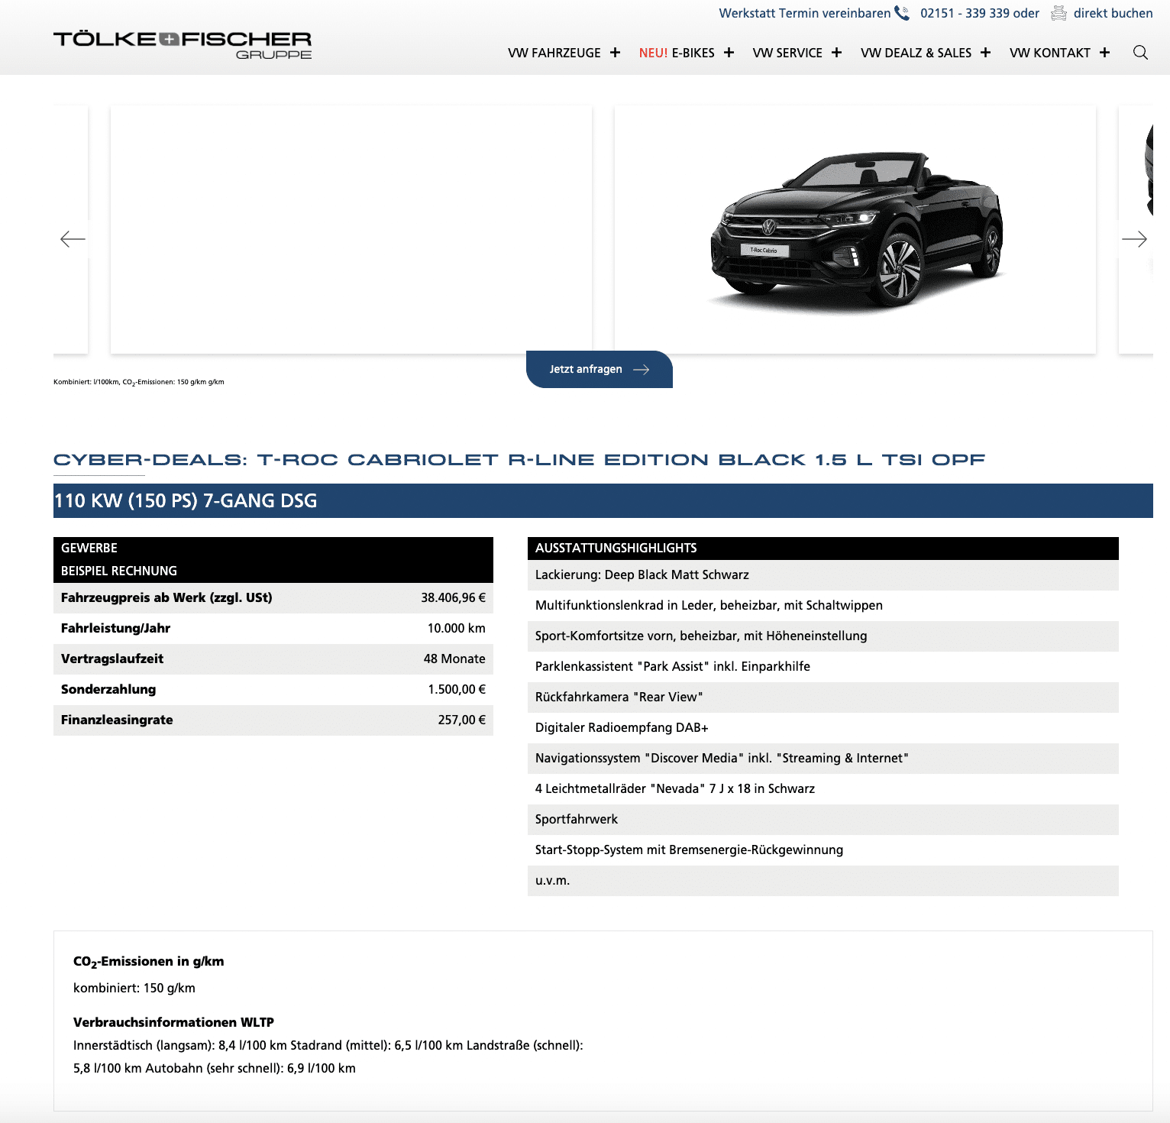Expand VW Dealz & Sales plus icon
The image size is (1170, 1123).
tap(985, 53)
